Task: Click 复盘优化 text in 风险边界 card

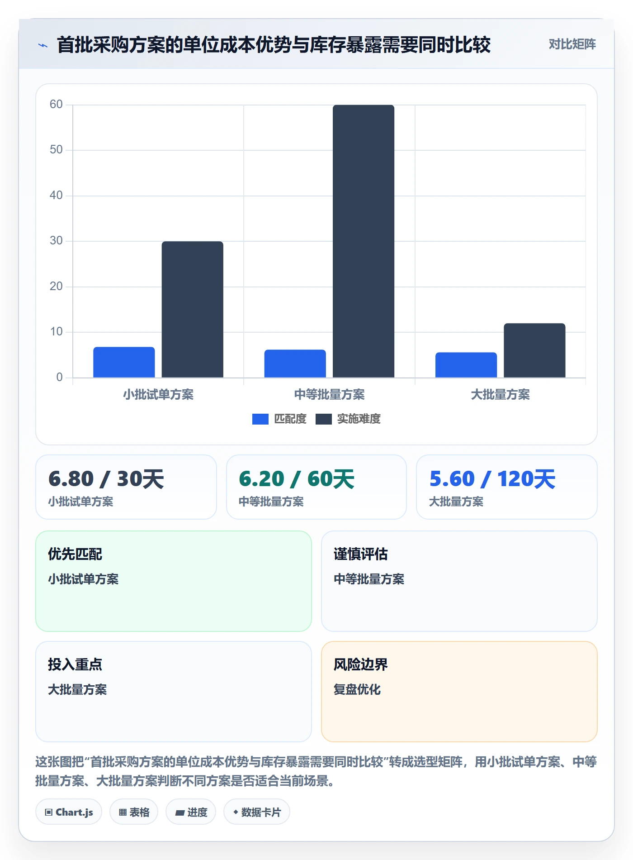Action: coord(357,690)
